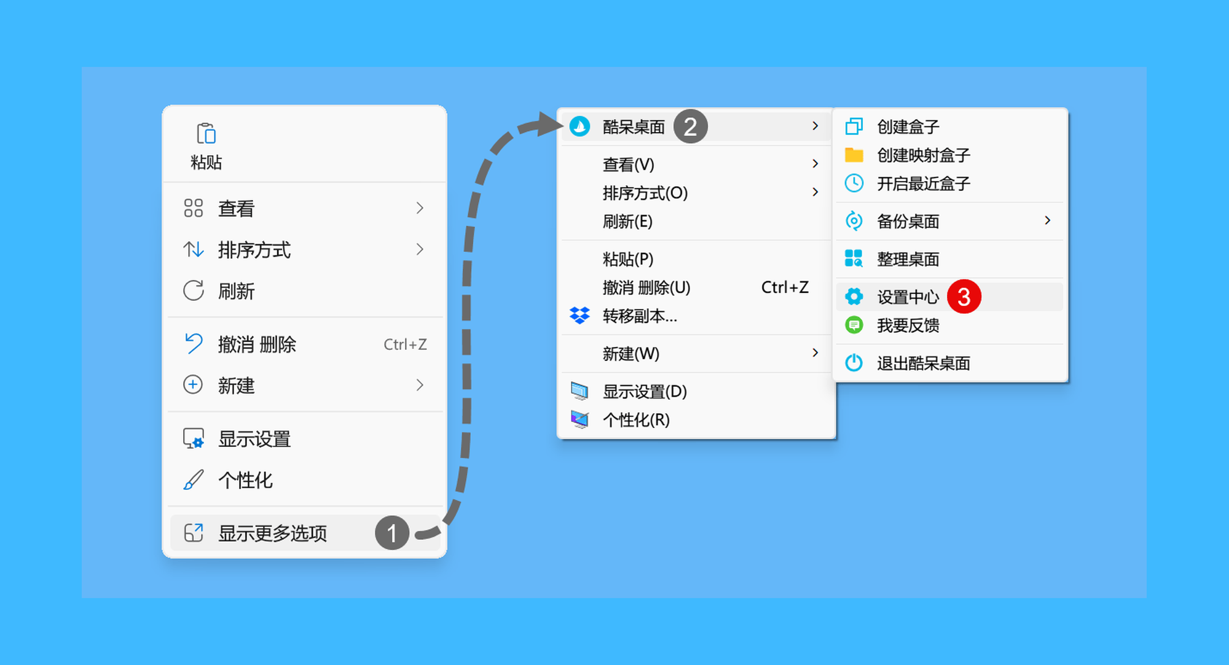The image size is (1229, 665).
Task: Click the 新建 plus circle icon
Action: tap(193, 385)
